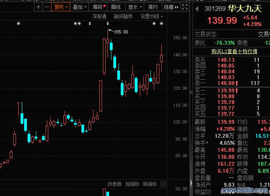Click the minus zoom-out chart button
Viewport: 270px width, 196px height.
[47, 7]
